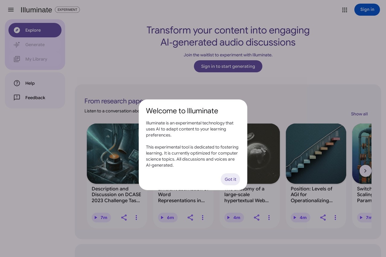Click Show all research papers

point(359,114)
